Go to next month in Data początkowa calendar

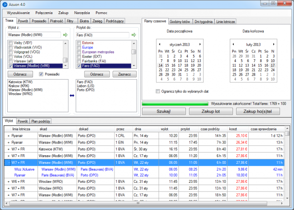pyautogui.click(x=200, y=44)
